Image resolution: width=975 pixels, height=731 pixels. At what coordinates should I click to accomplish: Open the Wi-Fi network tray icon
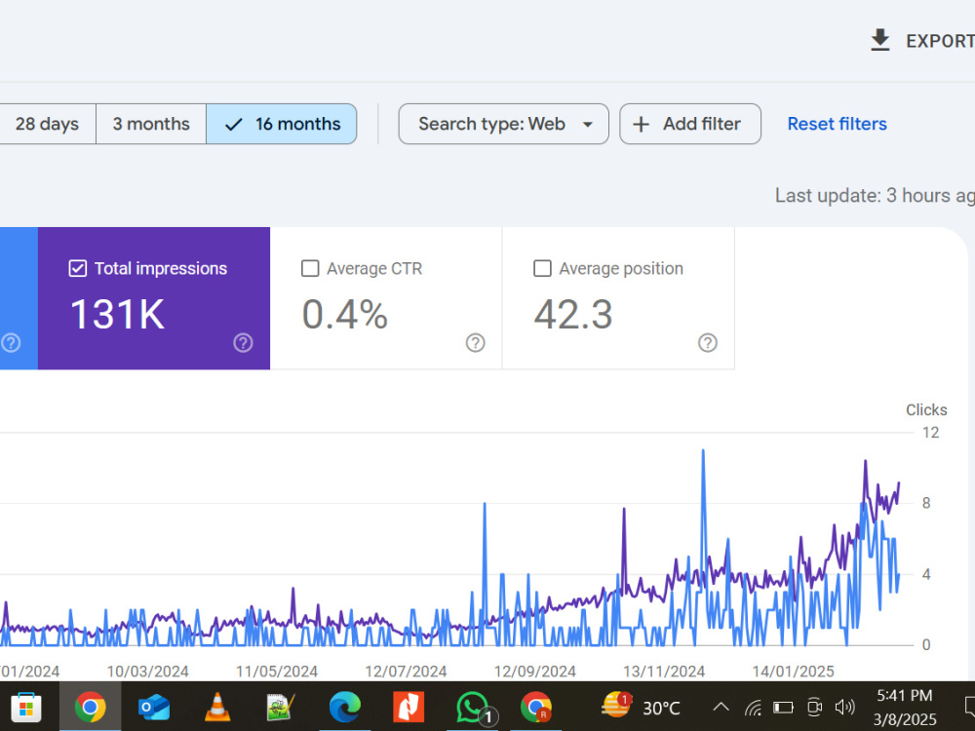click(x=753, y=708)
